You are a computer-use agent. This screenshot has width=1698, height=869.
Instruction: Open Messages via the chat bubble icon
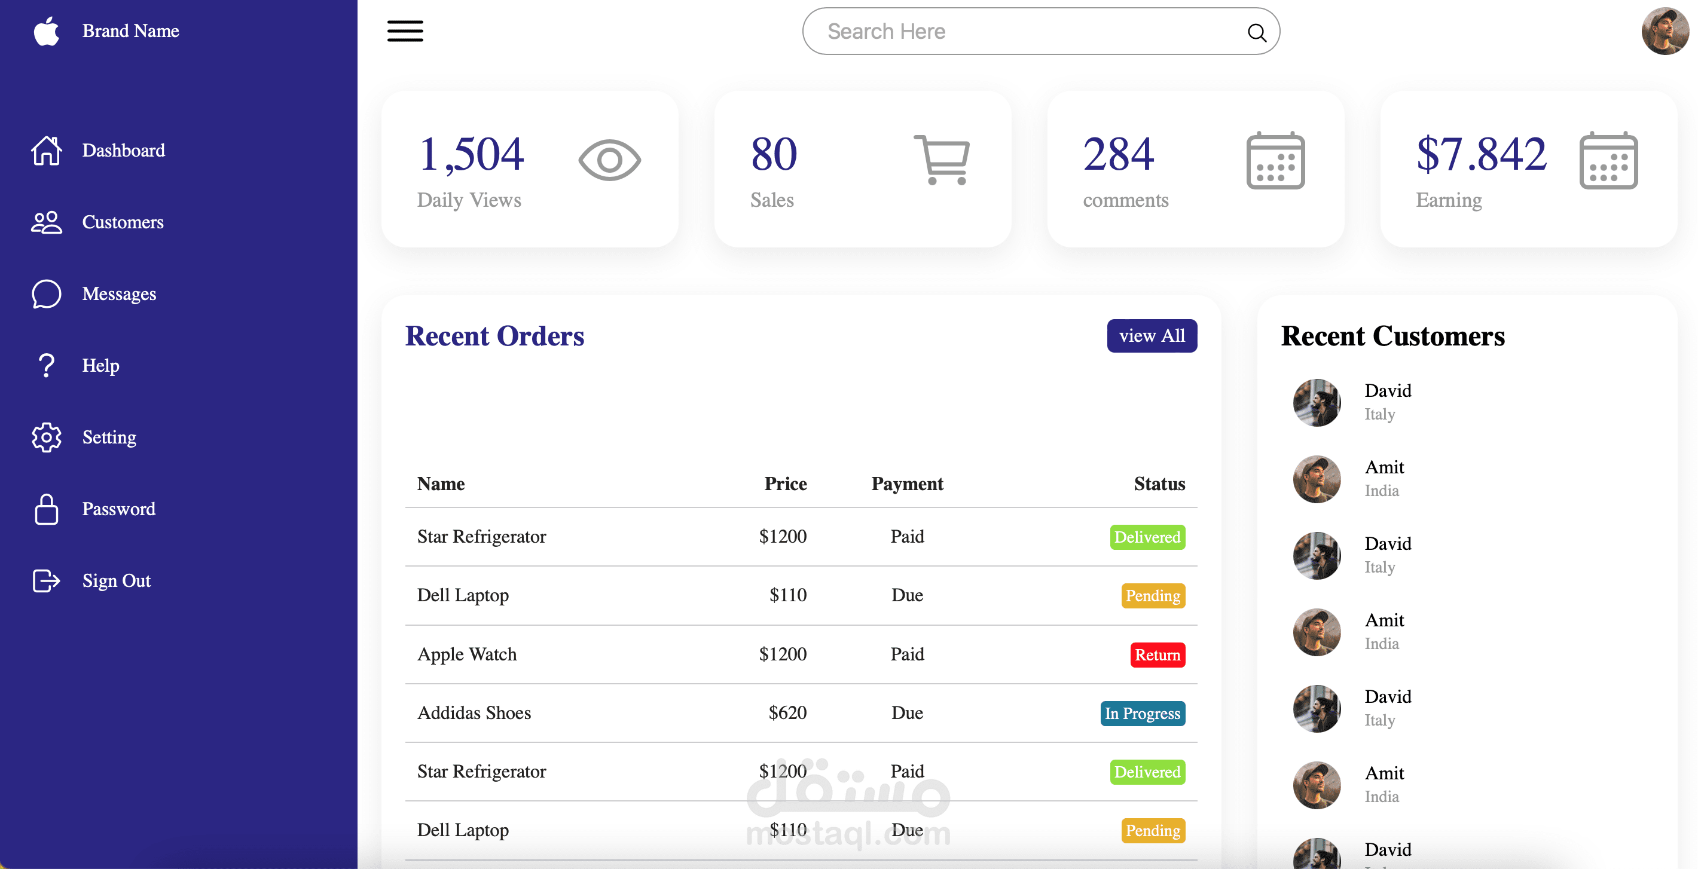[46, 295]
